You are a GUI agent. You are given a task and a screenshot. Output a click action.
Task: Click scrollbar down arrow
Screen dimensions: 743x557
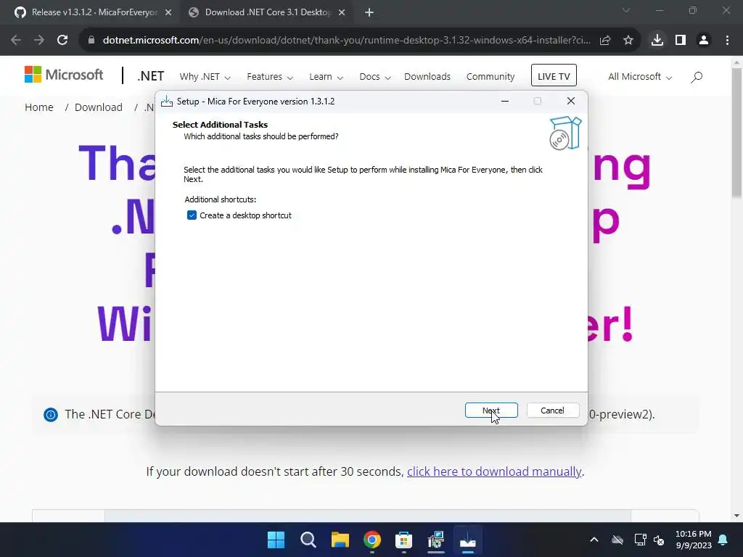pyautogui.click(x=736, y=516)
